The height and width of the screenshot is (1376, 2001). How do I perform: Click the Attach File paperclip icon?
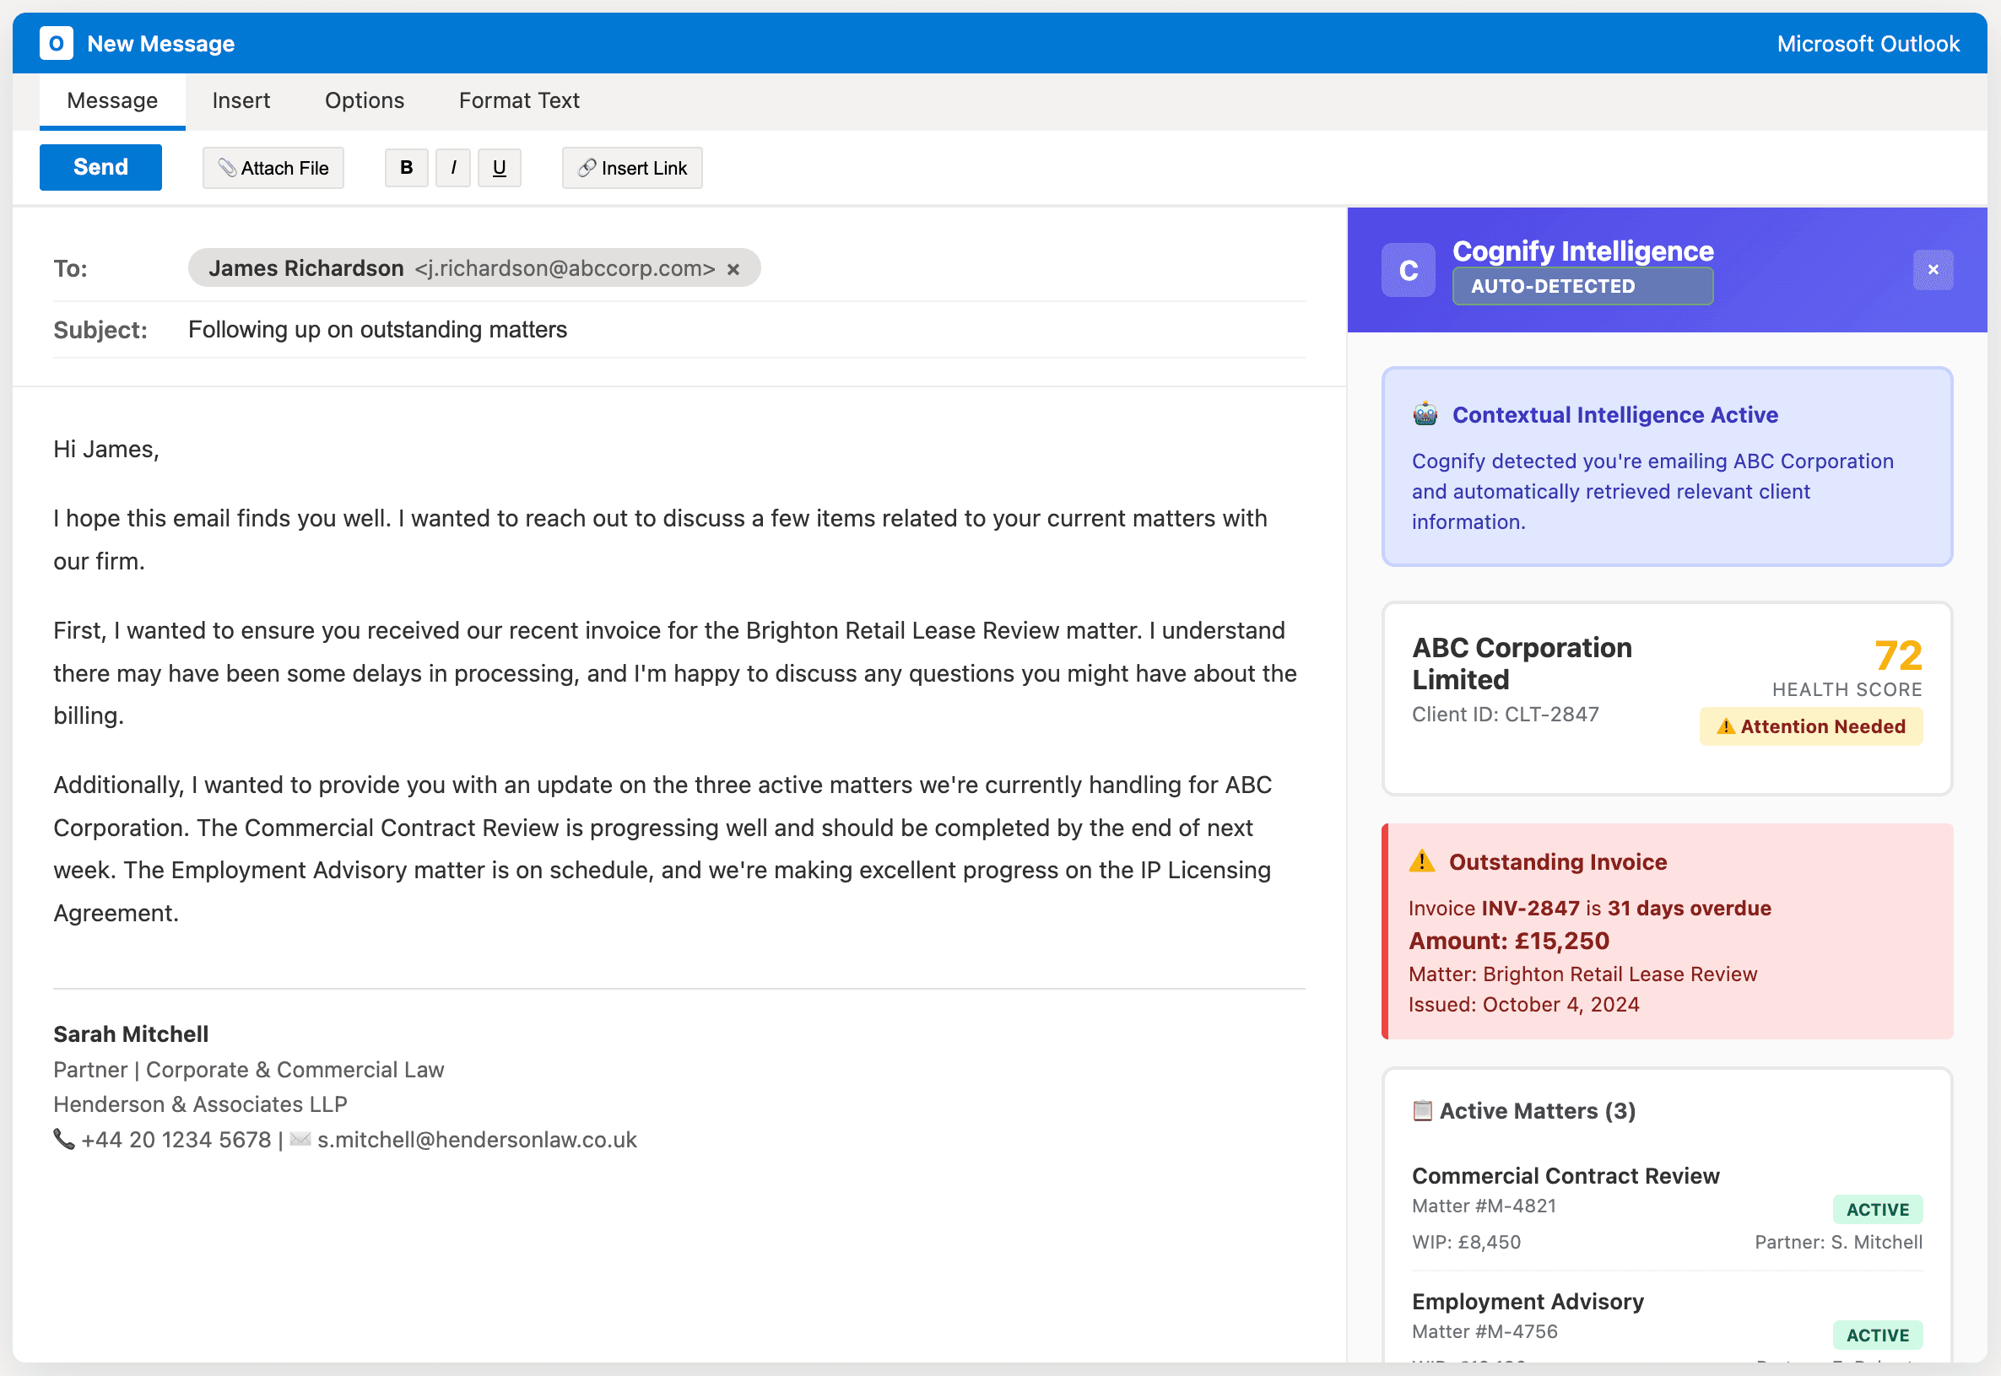(x=229, y=167)
